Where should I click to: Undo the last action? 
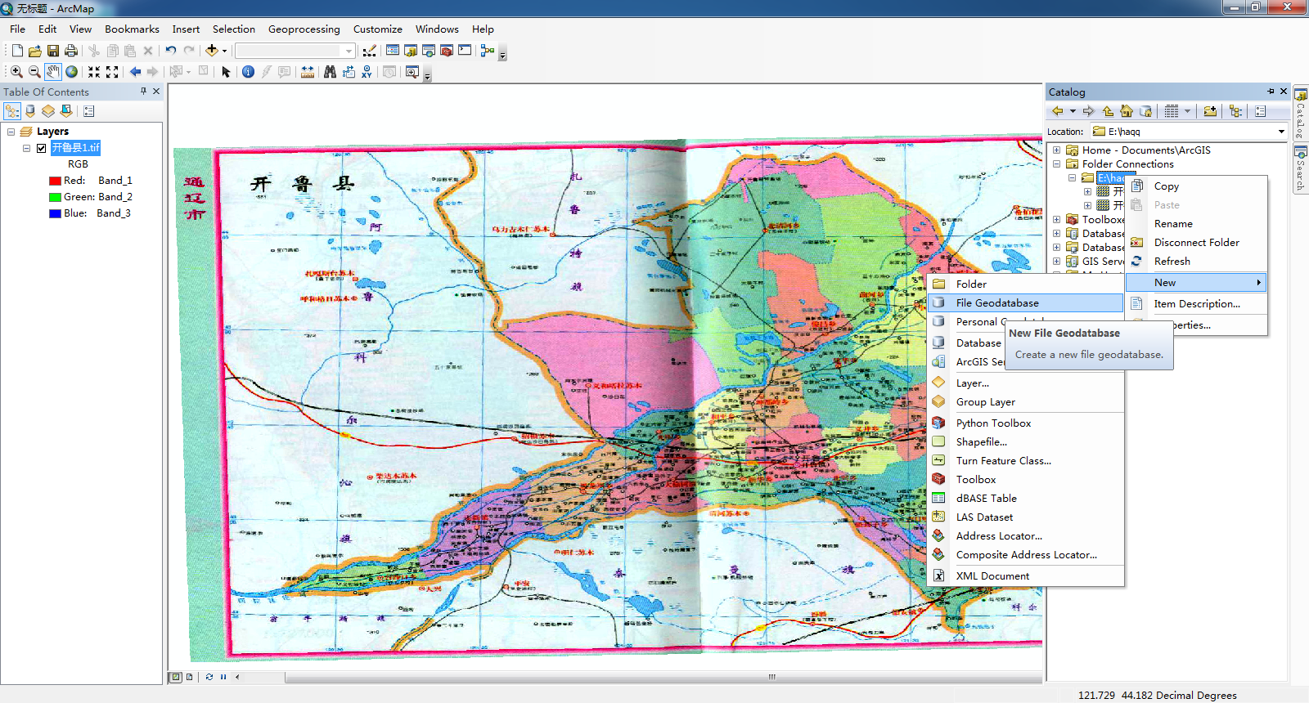[x=170, y=51]
